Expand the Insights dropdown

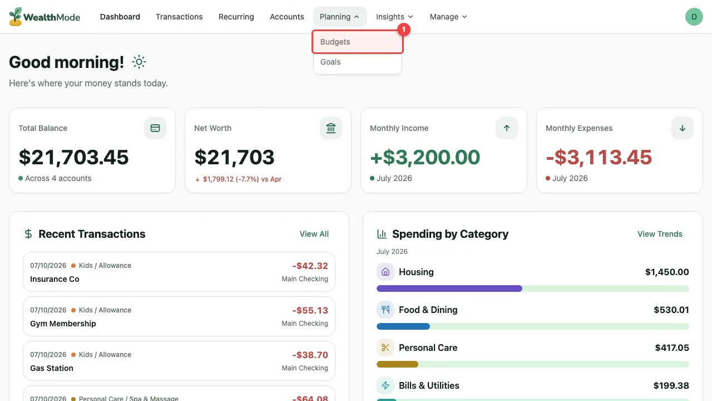click(x=394, y=17)
